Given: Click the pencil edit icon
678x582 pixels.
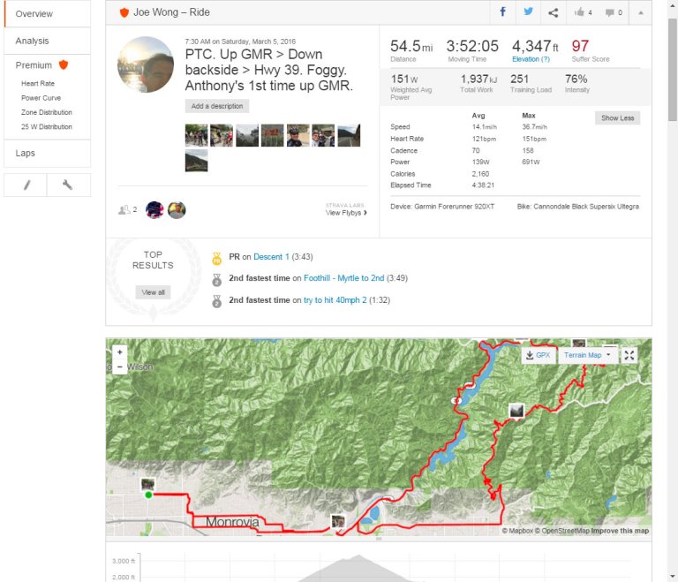Looking at the screenshot, I should 26,185.
